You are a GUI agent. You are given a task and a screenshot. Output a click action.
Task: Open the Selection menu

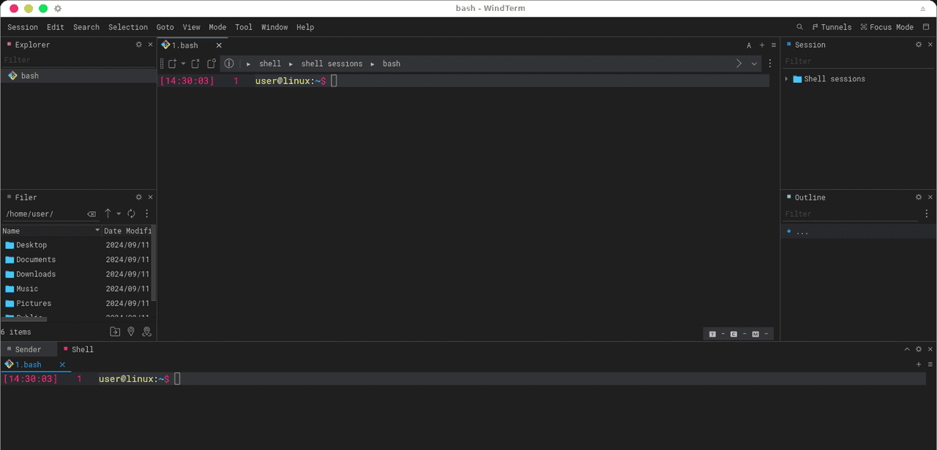pos(128,27)
